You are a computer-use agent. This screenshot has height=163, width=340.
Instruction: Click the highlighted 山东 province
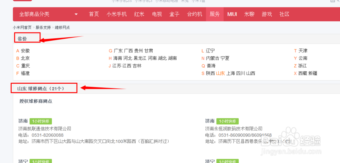[221, 73]
